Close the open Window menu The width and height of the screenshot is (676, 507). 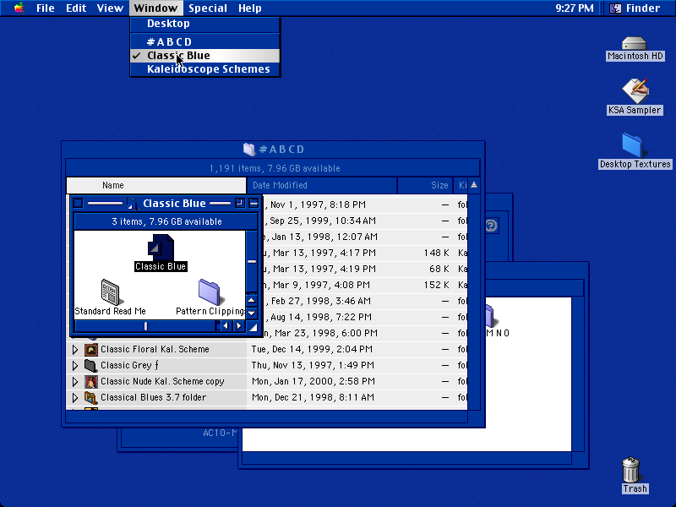pyautogui.click(x=155, y=8)
